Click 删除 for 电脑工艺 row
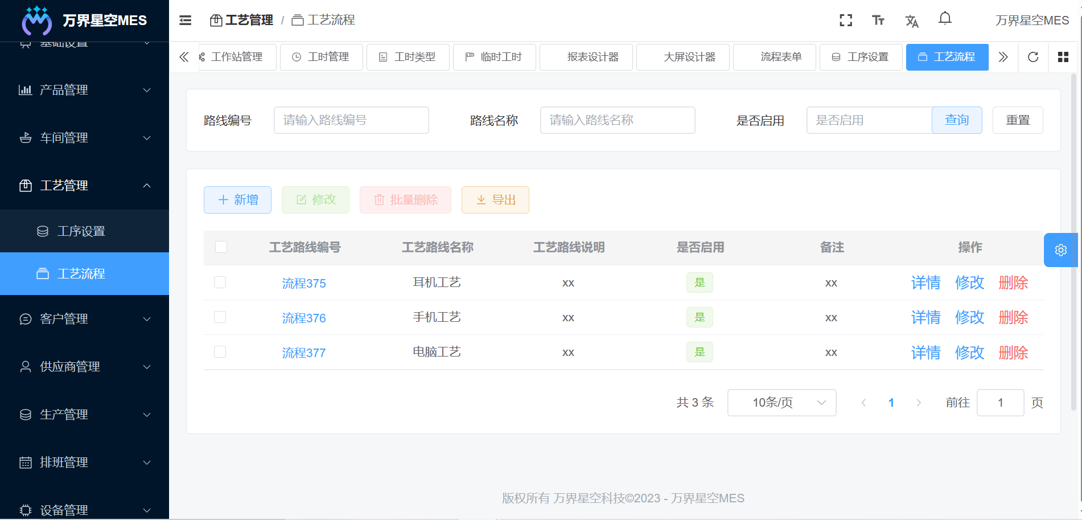Viewport: 1082px width, 520px height. click(1013, 353)
